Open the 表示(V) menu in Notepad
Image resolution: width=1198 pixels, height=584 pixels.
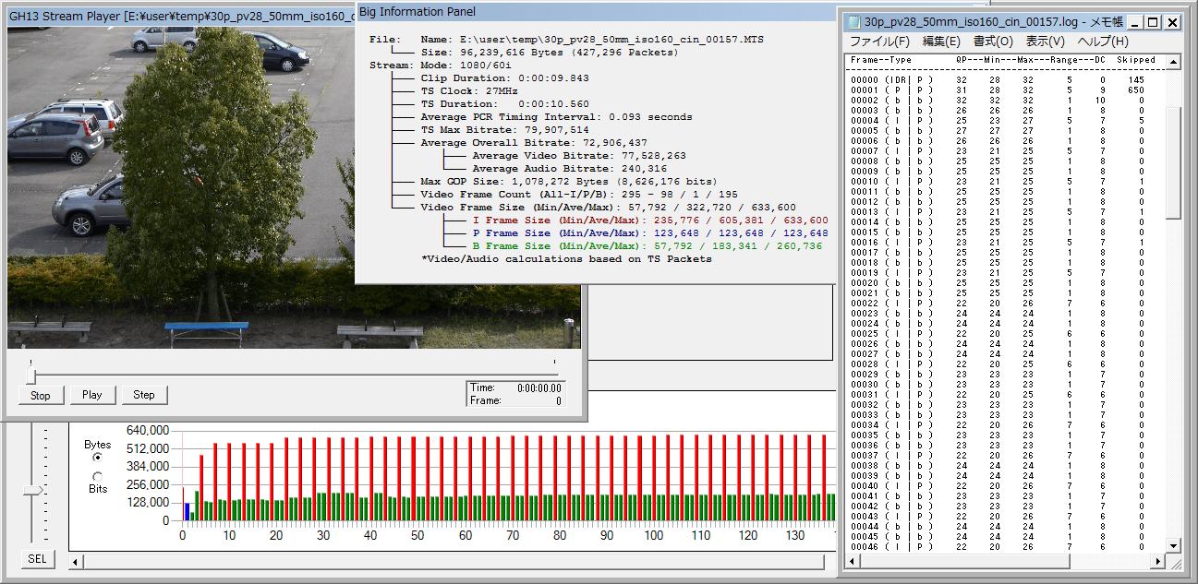(1045, 42)
